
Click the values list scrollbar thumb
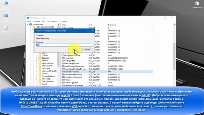(x=174, y=56)
